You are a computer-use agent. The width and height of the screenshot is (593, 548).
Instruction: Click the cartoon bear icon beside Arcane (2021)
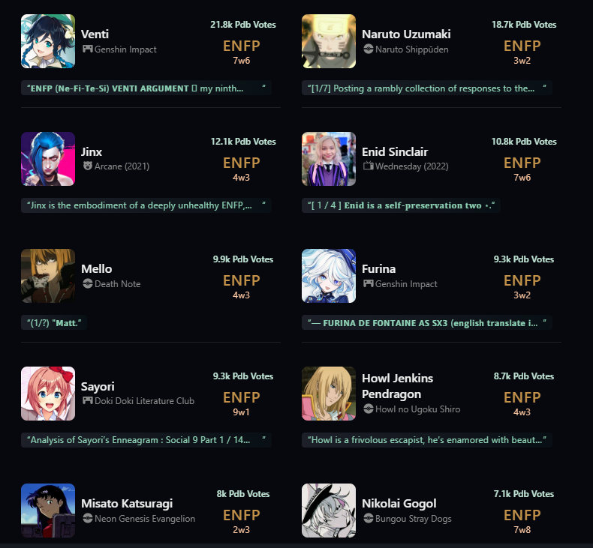pyautogui.click(x=88, y=166)
